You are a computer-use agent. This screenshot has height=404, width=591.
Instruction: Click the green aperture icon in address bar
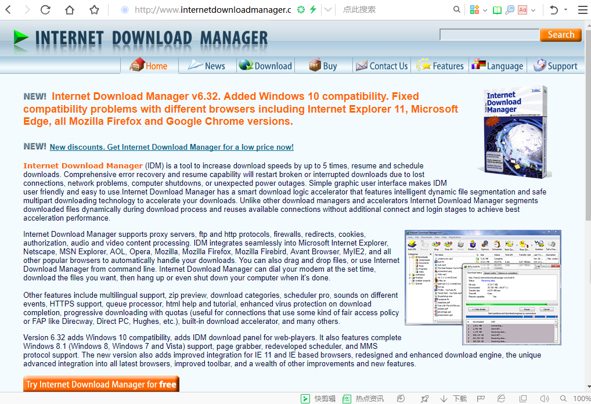point(301,10)
